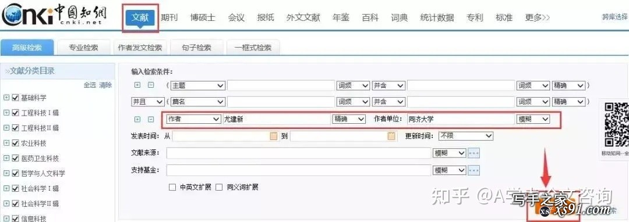Open the 更新时间 不限 dropdown
629x222 pixels.
click(x=466, y=136)
